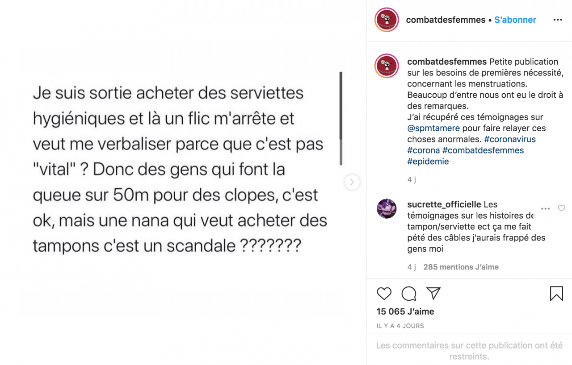Viewport: 572px width, 365px height.
Task: Open the post caption's profile avatar
Action: pos(386,66)
